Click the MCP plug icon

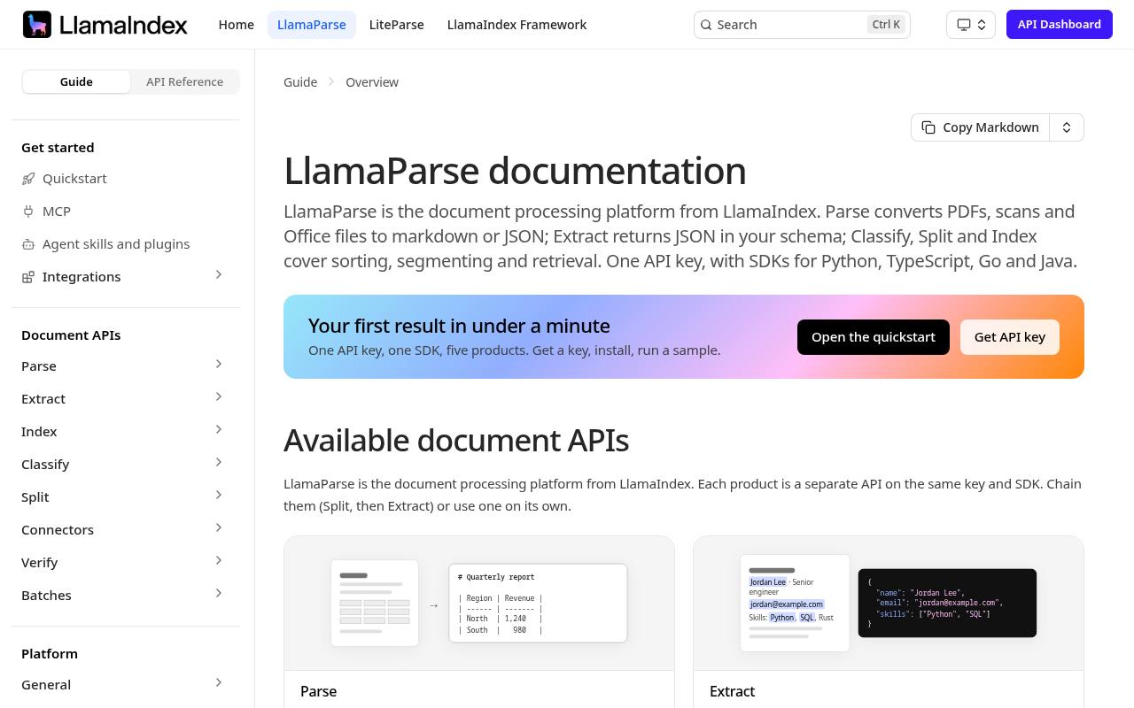28,212
